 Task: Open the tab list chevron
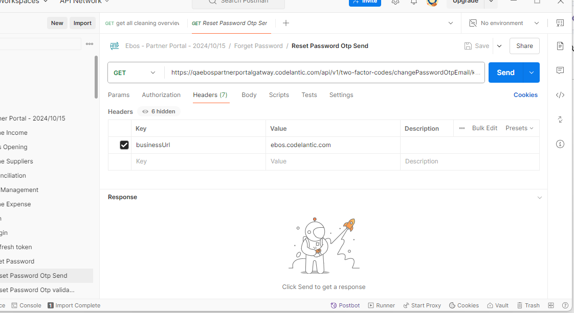pyautogui.click(x=451, y=23)
